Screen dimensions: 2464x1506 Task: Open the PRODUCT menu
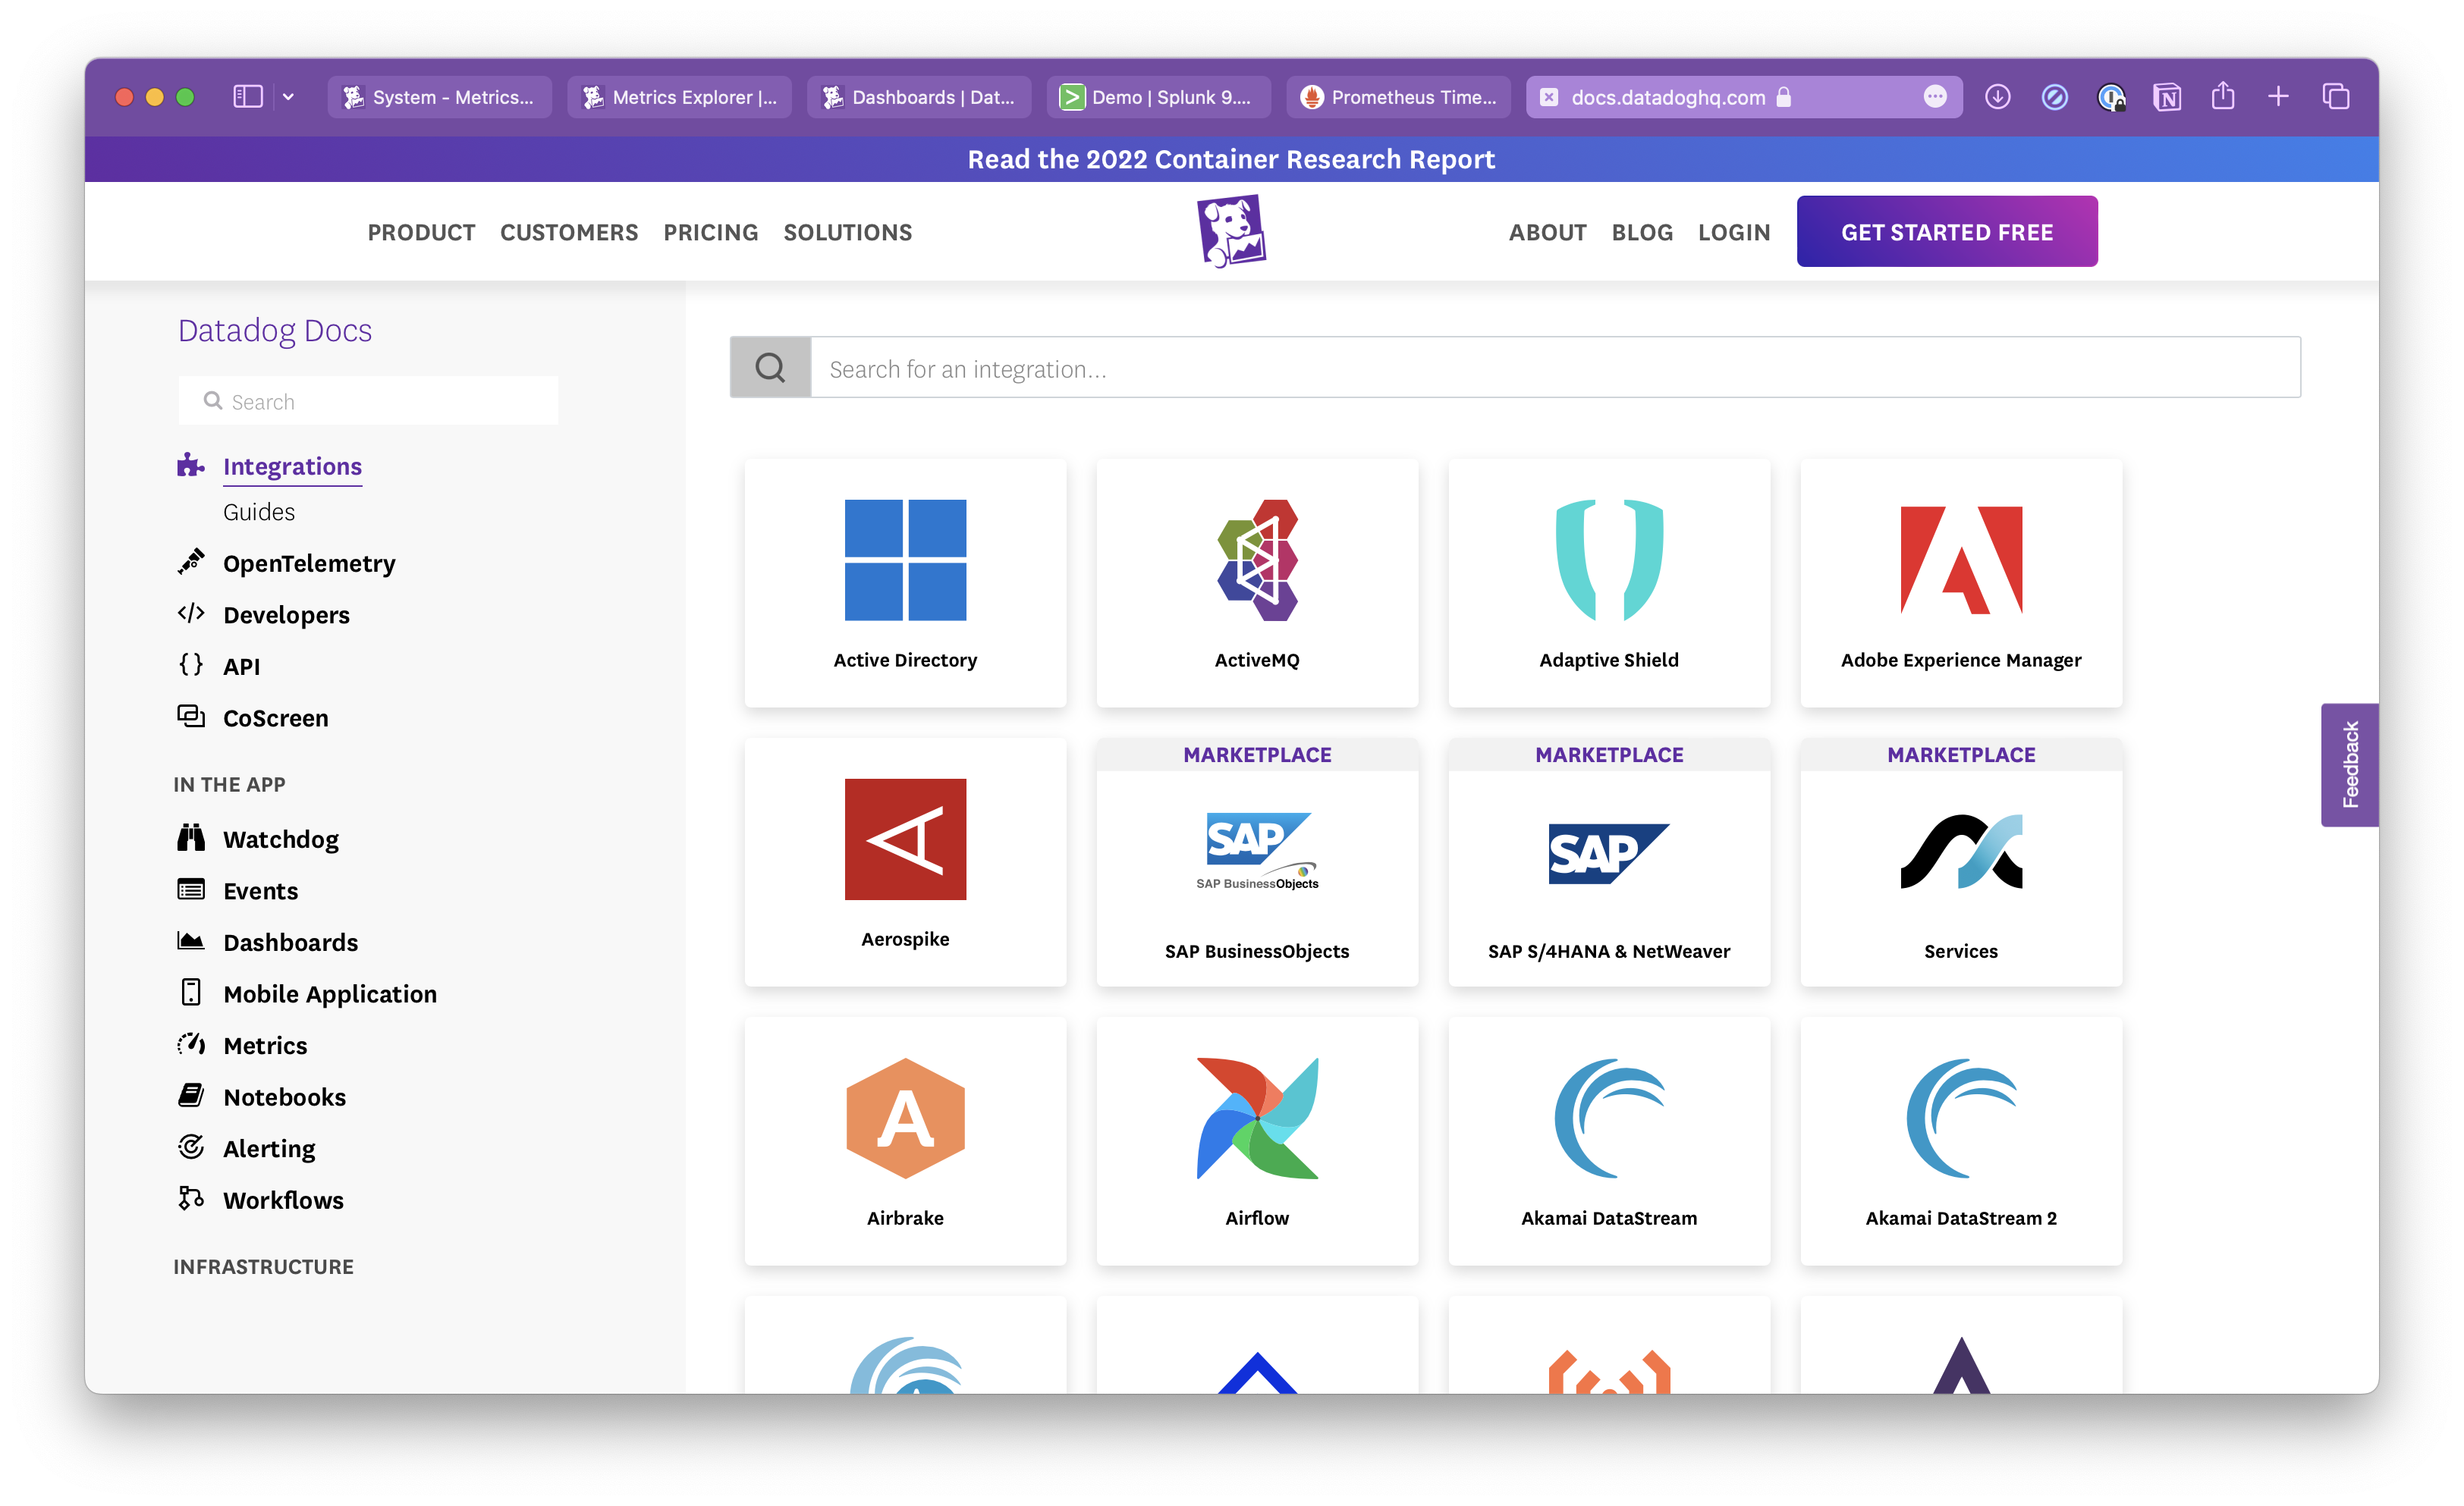coord(421,232)
